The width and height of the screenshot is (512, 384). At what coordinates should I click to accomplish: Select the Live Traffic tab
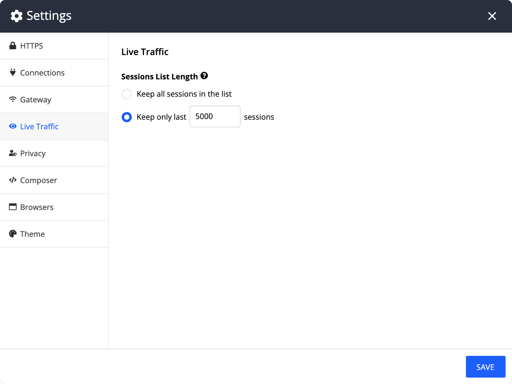[x=54, y=126]
